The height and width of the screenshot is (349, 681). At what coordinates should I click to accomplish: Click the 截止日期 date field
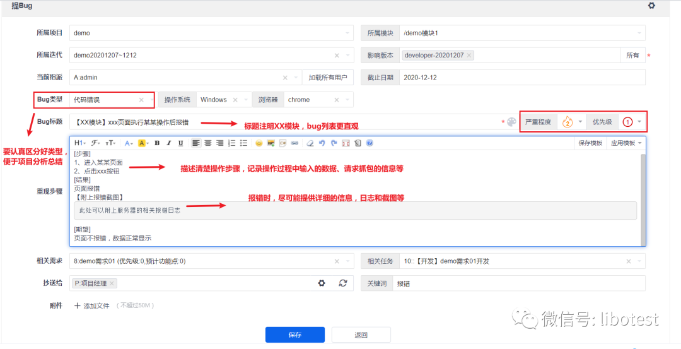(522, 78)
